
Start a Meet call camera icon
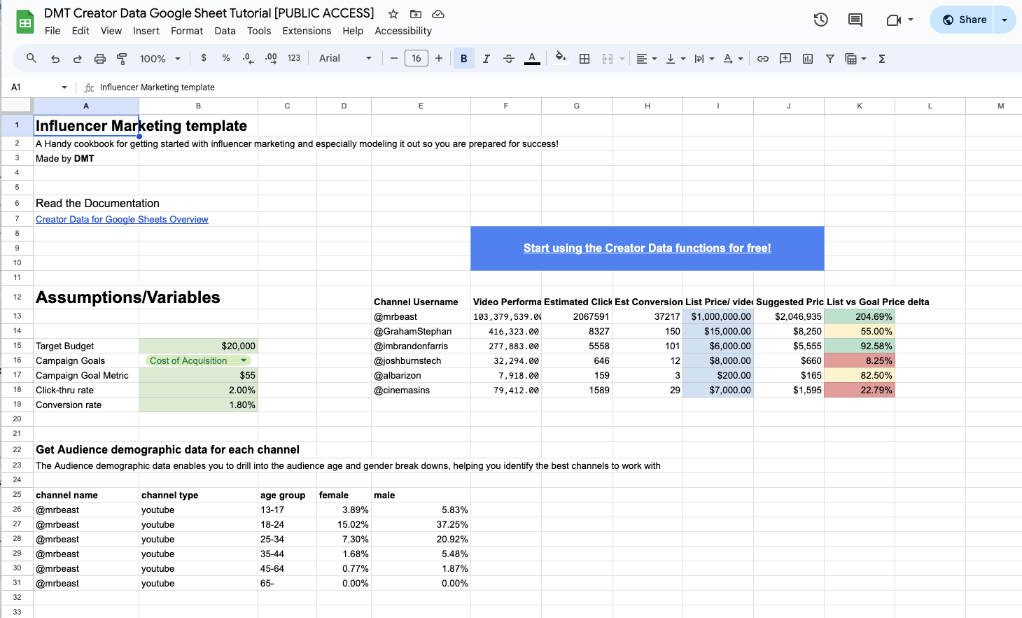tap(894, 20)
